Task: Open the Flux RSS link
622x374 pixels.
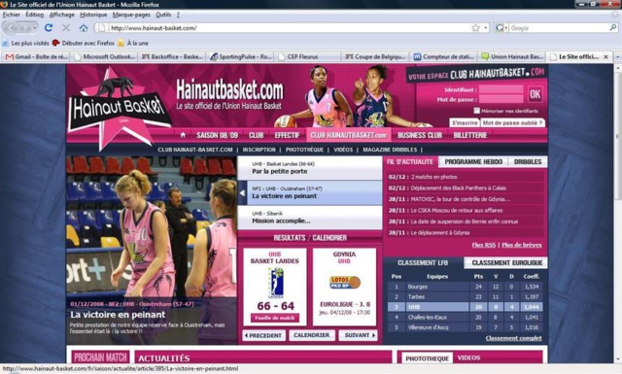Action: (484, 245)
